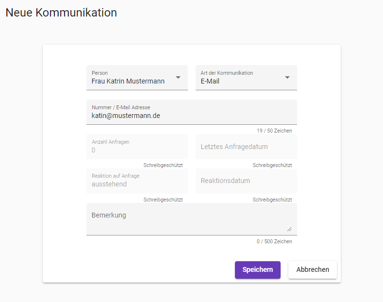Image resolution: width=383 pixels, height=302 pixels.
Task: Click the selected value E-Mail
Action: click(x=210, y=82)
